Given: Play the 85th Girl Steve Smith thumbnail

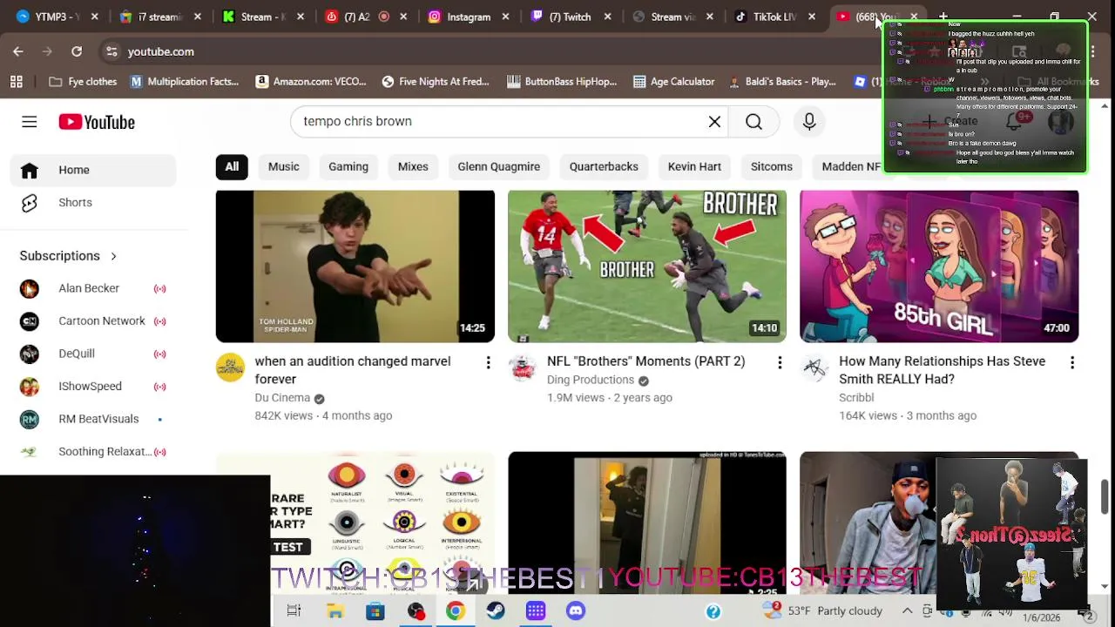Looking at the screenshot, I should coord(939,266).
